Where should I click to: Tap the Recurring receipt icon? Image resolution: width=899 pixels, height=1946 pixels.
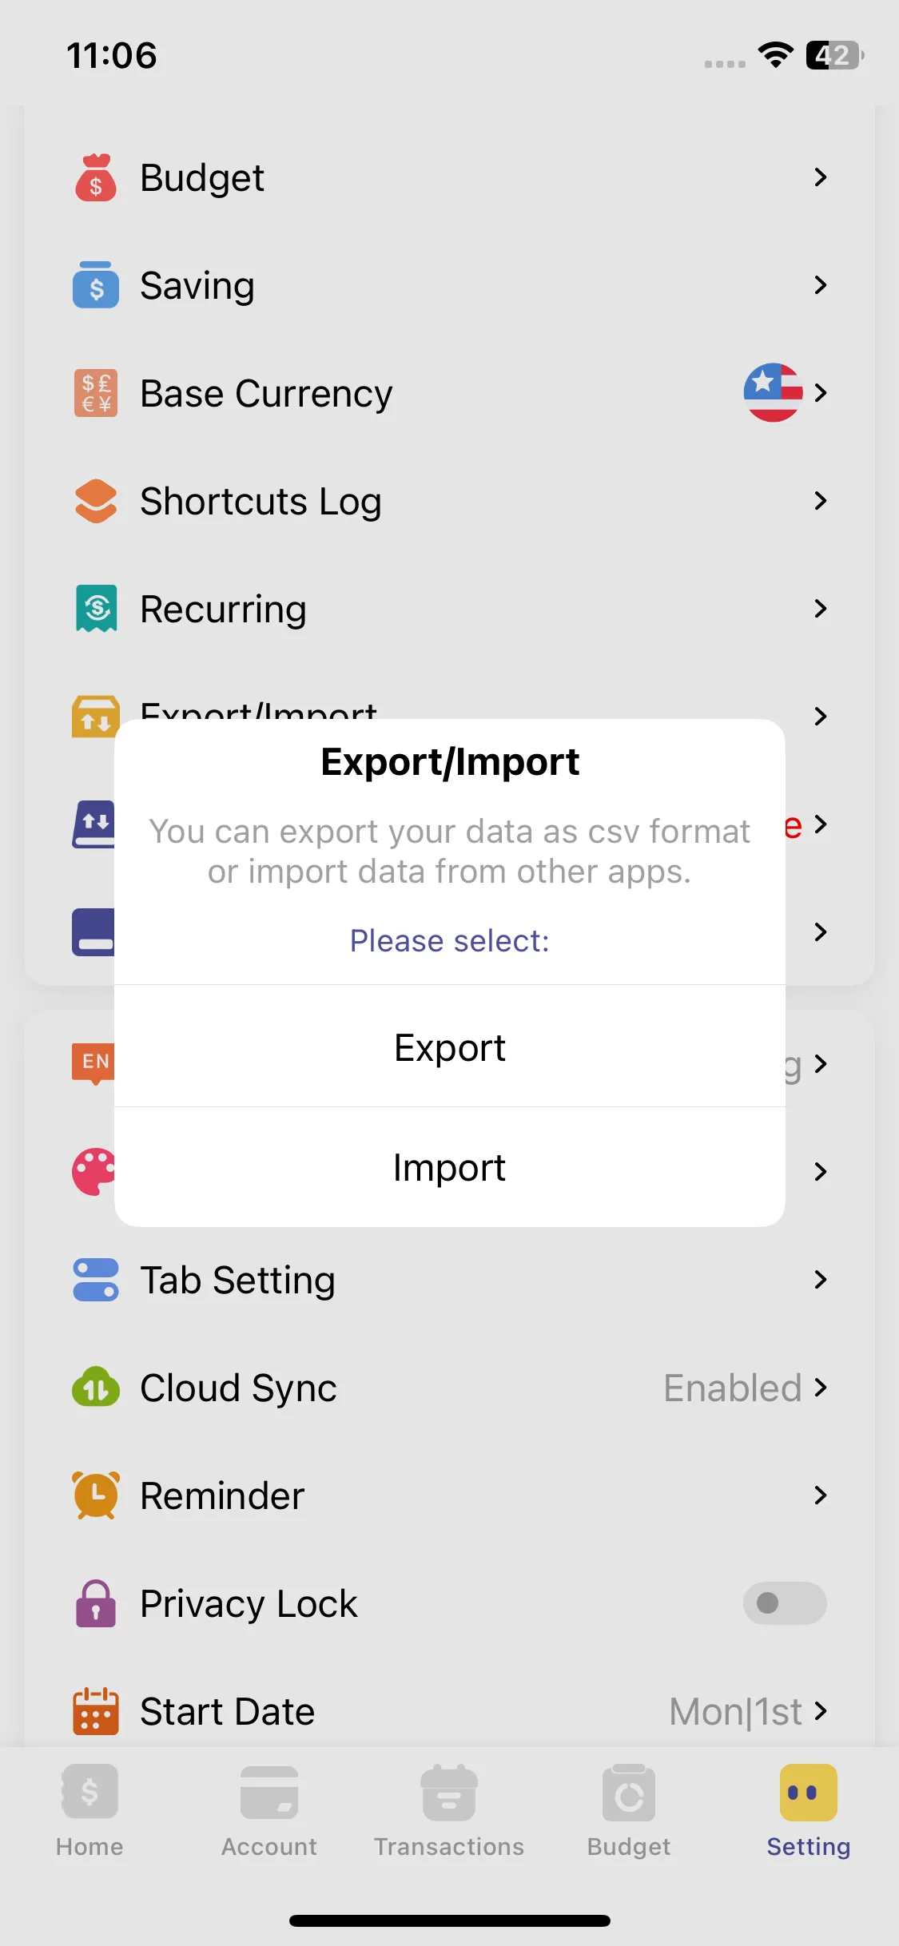pyautogui.click(x=96, y=609)
